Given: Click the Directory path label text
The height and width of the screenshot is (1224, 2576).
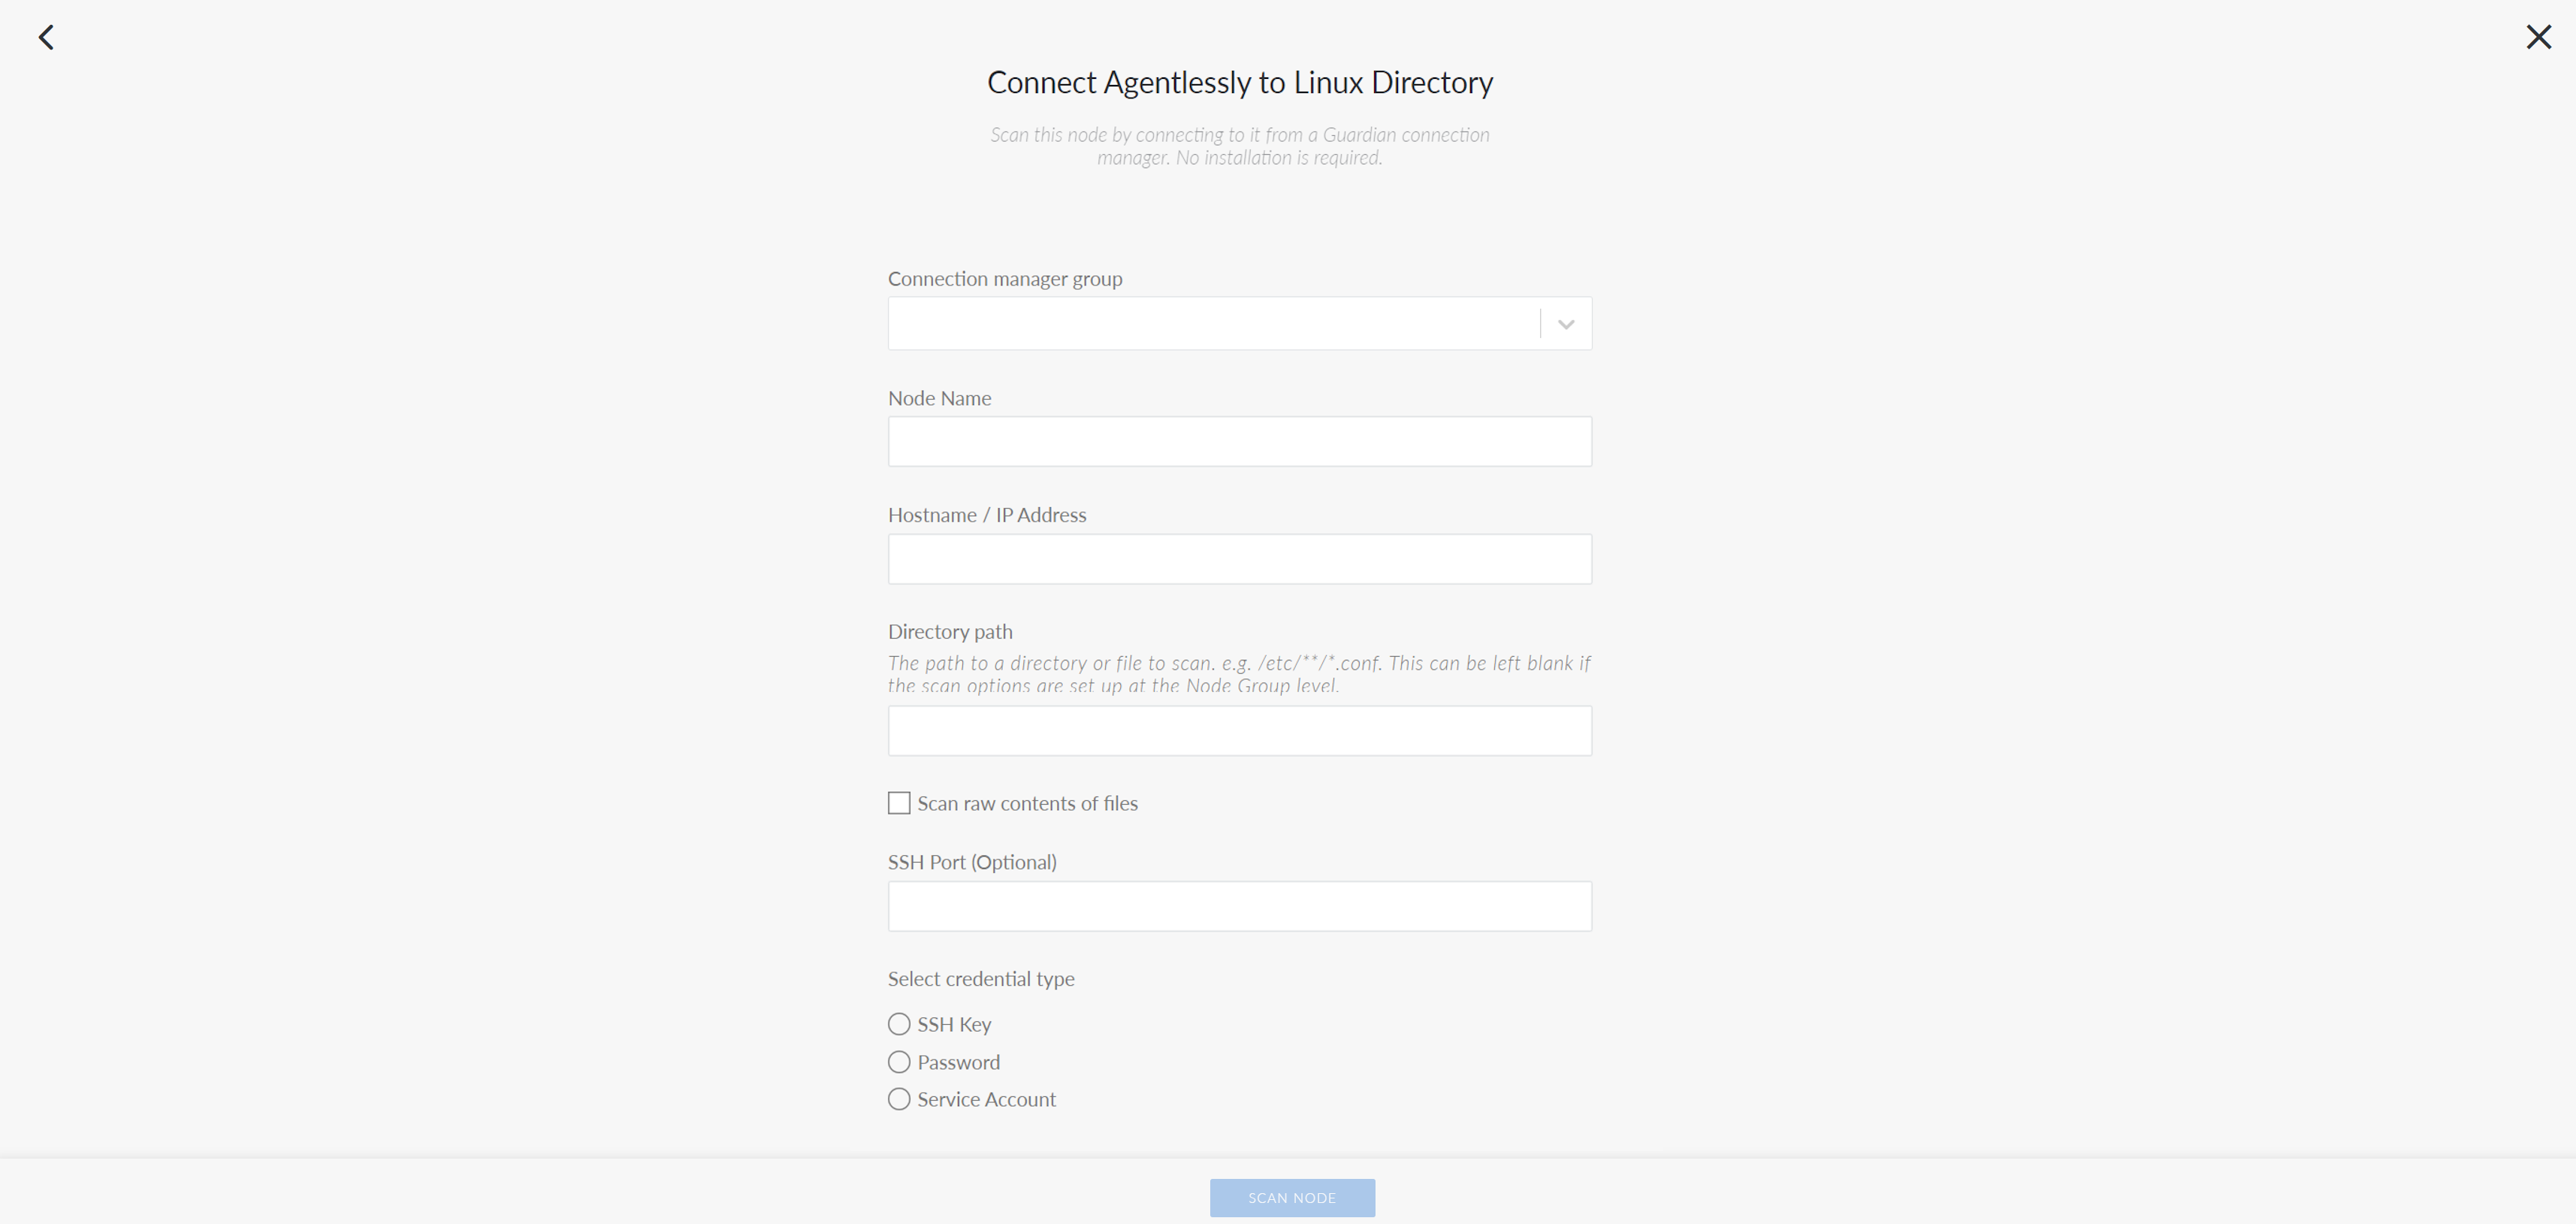Looking at the screenshot, I should (950, 632).
